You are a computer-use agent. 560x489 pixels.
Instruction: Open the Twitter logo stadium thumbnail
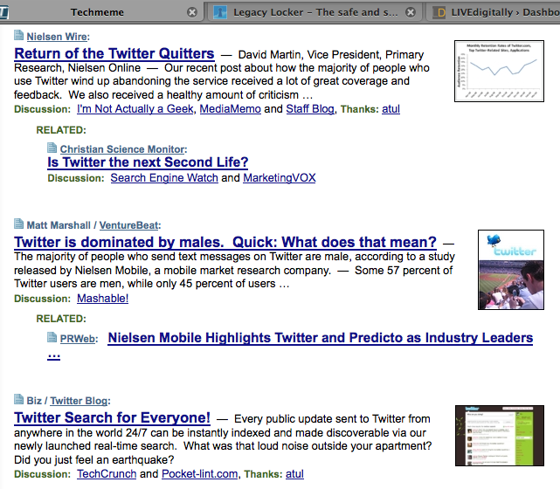[511, 269]
